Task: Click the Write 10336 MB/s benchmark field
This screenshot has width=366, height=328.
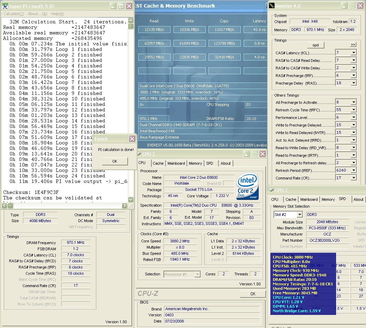Action: (x=189, y=30)
